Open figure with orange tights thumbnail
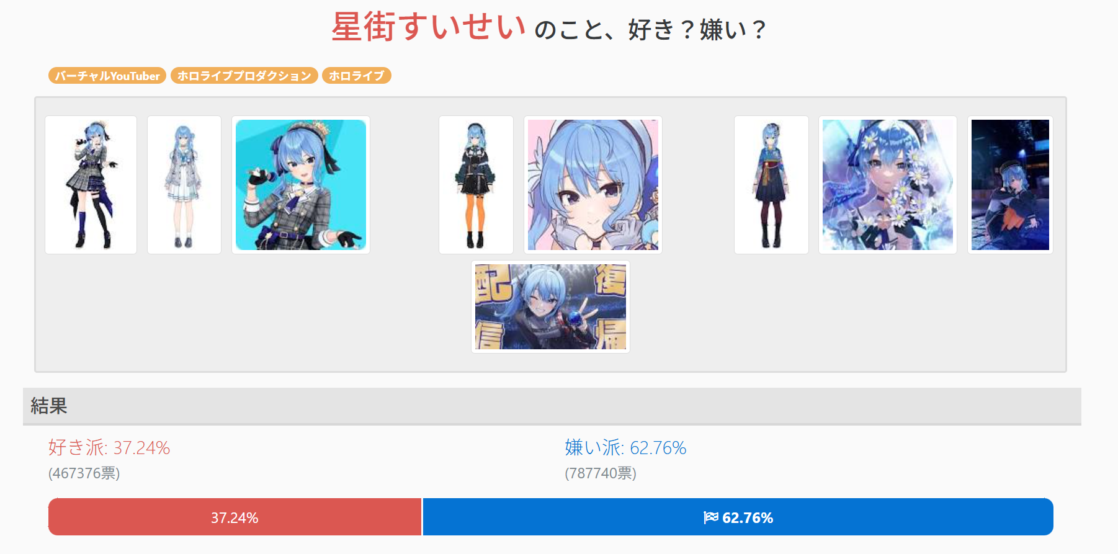The height and width of the screenshot is (554, 1118). pyautogui.click(x=476, y=185)
